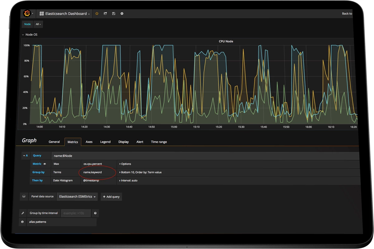Image resolution: width=374 pixels, height=249 pixels.
Task: Click the help question mark icon
Action: click(95, 213)
